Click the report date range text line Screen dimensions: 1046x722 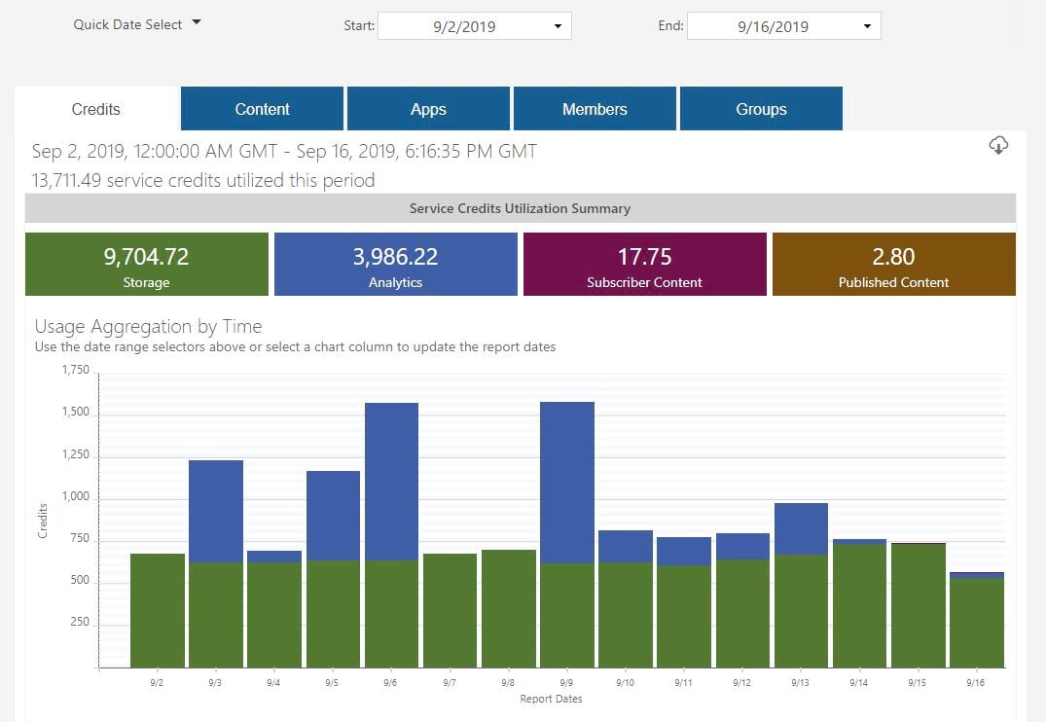(x=284, y=152)
